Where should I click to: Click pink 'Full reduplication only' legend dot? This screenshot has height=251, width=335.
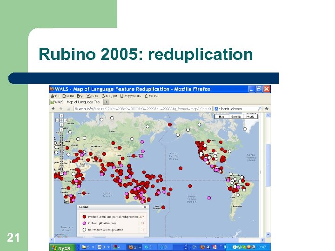pyautogui.click(x=84, y=223)
